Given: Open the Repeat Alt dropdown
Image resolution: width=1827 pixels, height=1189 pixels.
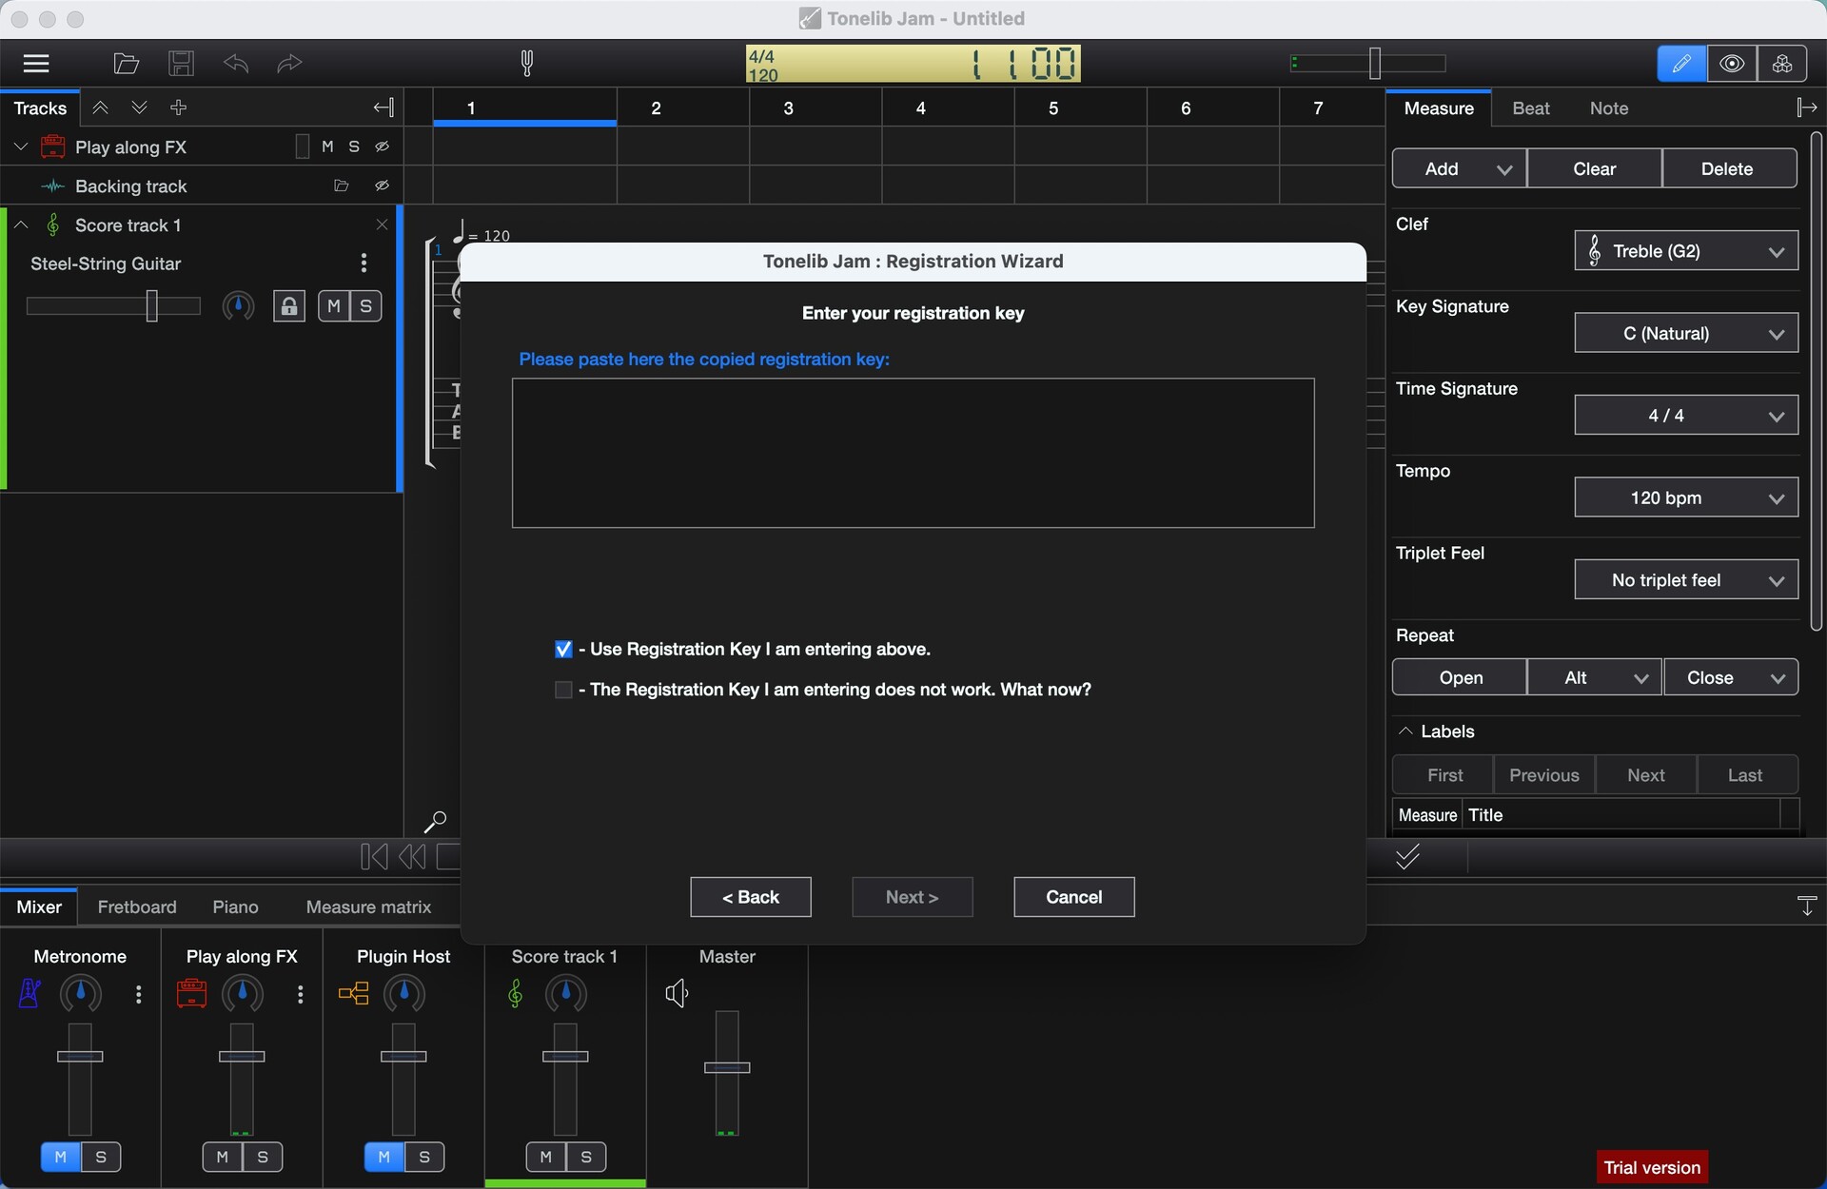Looking at the screenshot, I should (x=1595, y=677).
